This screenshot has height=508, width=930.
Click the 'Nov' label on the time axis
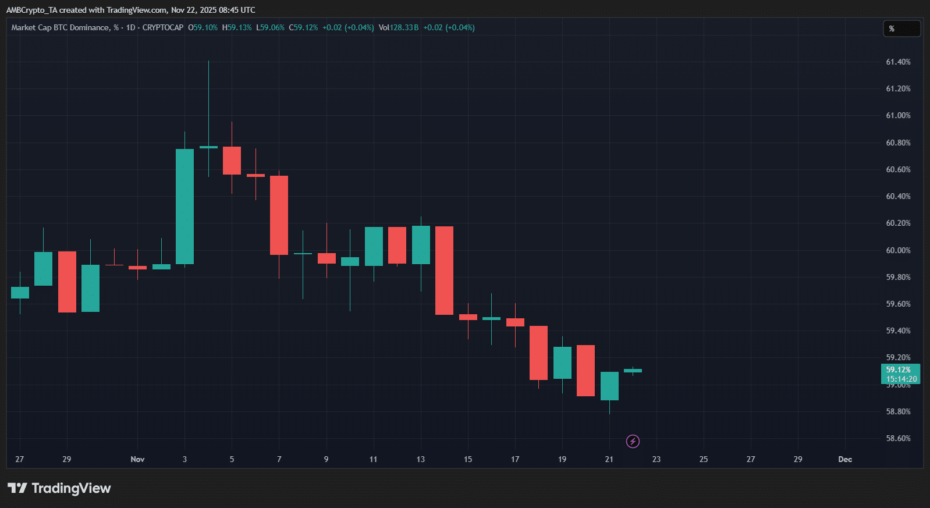(137, 459)
